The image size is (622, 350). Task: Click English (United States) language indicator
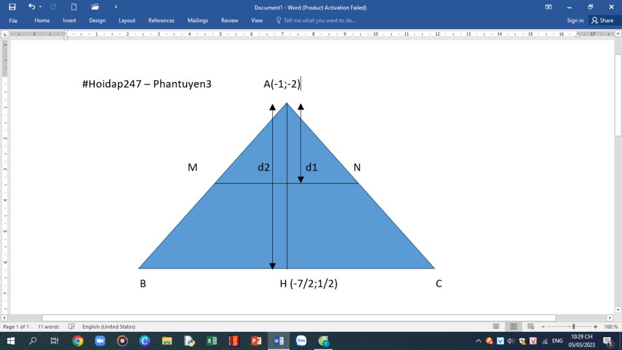(109, 326)
